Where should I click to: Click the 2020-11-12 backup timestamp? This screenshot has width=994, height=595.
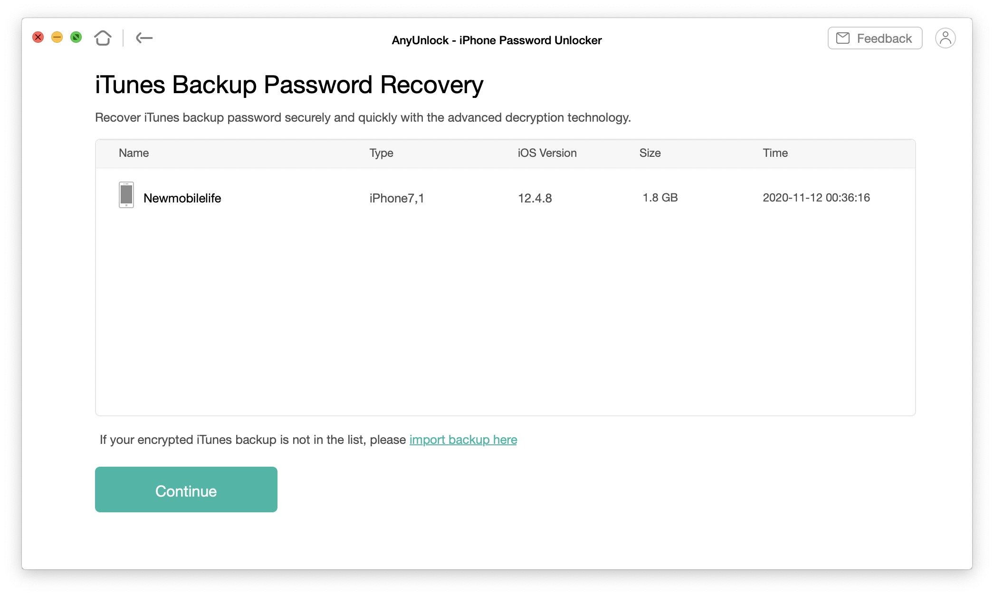pos(816,198)
